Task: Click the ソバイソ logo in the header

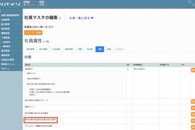Action: tap(10, 4)
